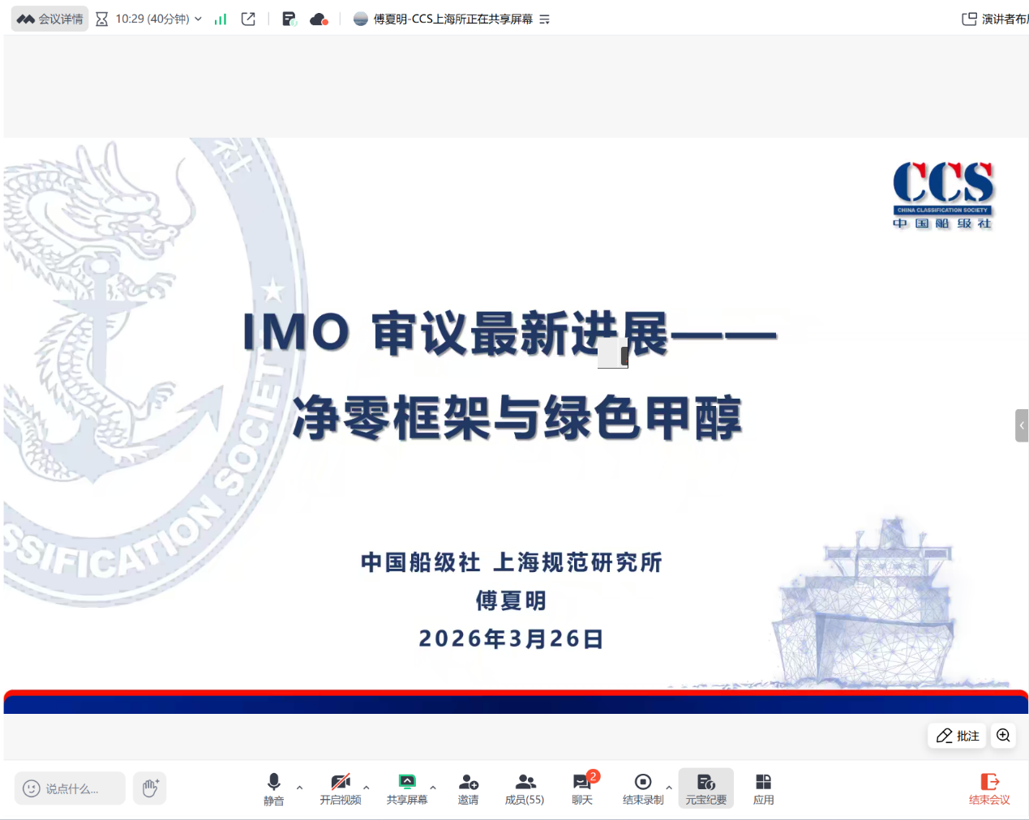The height and width of the screenshot is (820, 1029).
Task: Open the 应用 apps grid
Action: coord(763,788)
